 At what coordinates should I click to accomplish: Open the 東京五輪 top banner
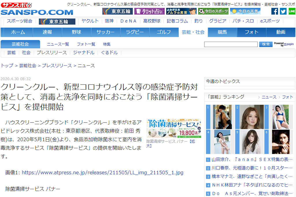[117, 11]
